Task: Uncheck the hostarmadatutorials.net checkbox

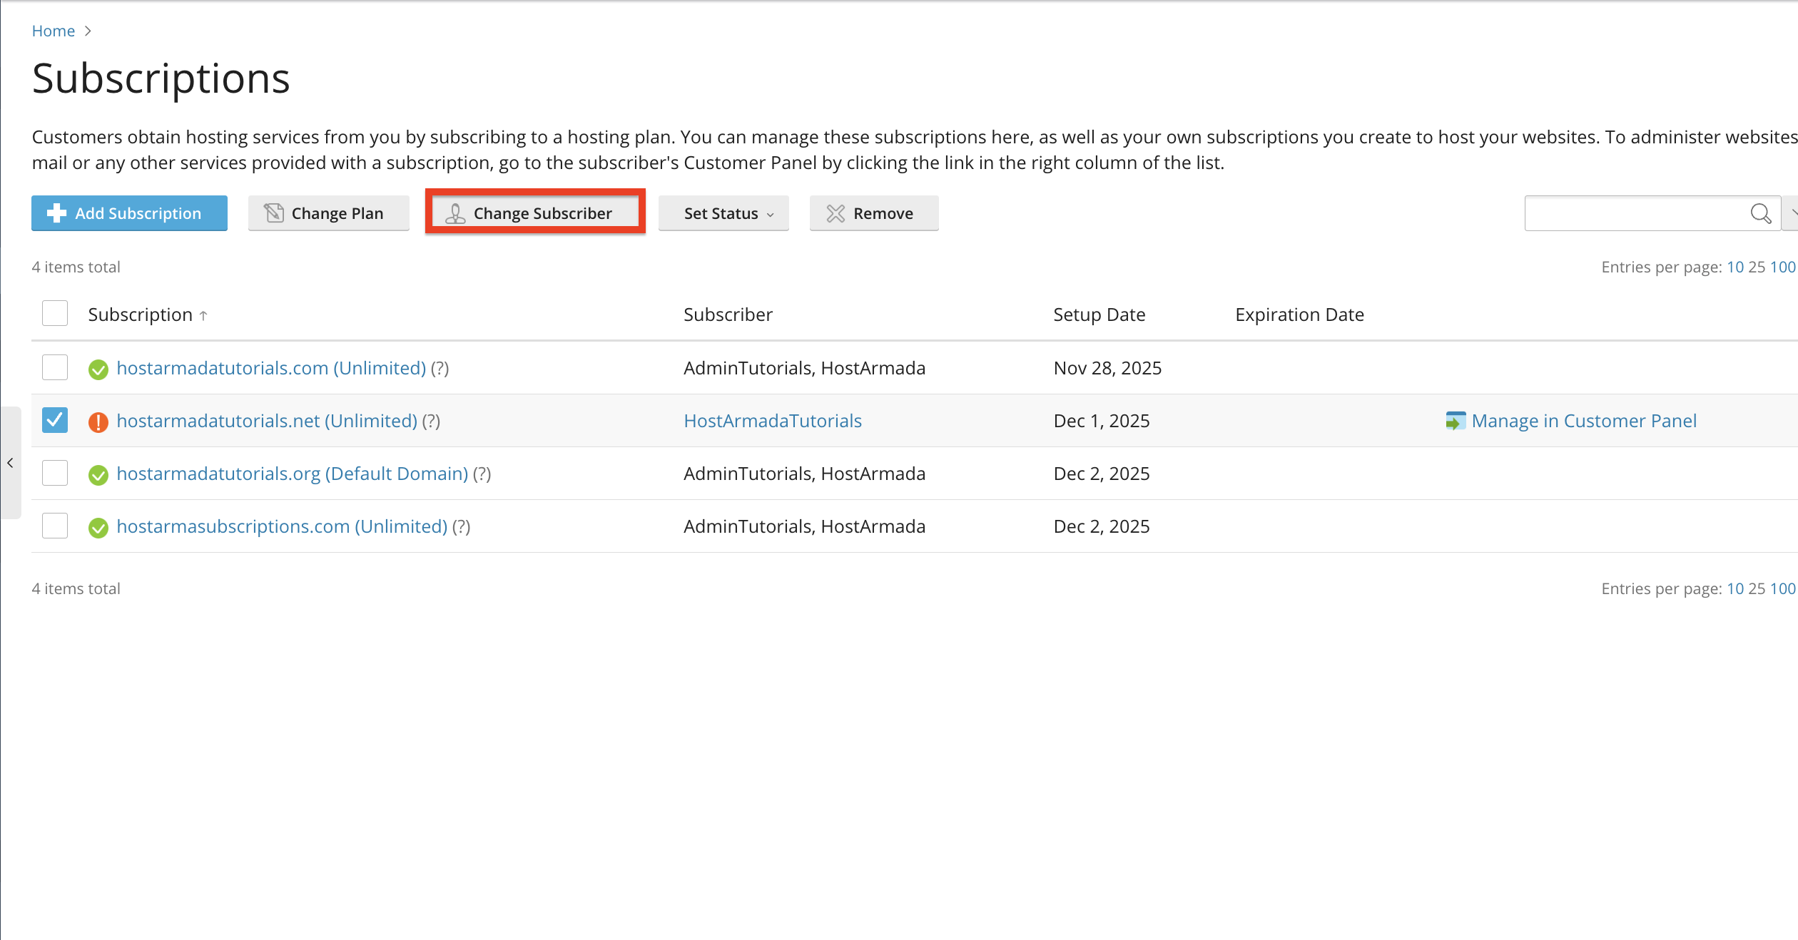Action: click(x=55, y=420)
